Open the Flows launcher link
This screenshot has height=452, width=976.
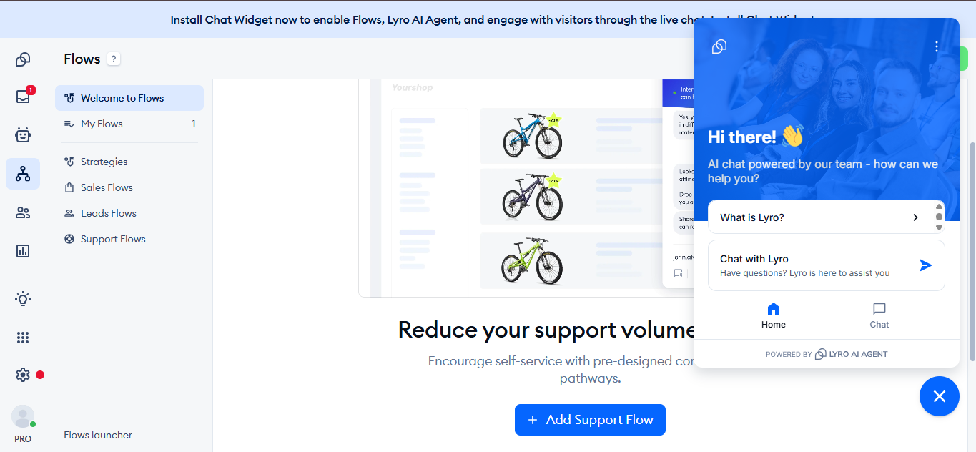[98, 435]
